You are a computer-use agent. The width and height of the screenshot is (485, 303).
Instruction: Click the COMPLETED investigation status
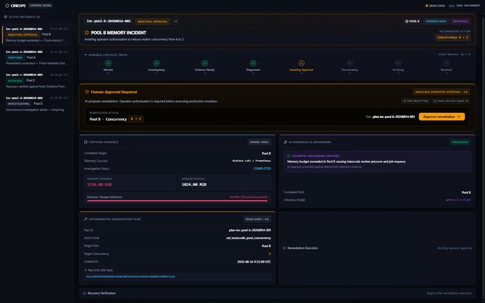pos(262,169)
